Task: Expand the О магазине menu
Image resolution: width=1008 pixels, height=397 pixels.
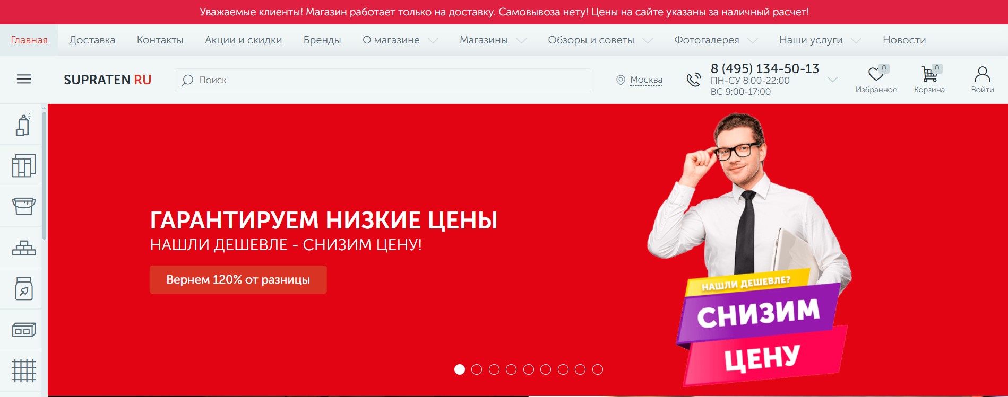Action: click(400, 40)
